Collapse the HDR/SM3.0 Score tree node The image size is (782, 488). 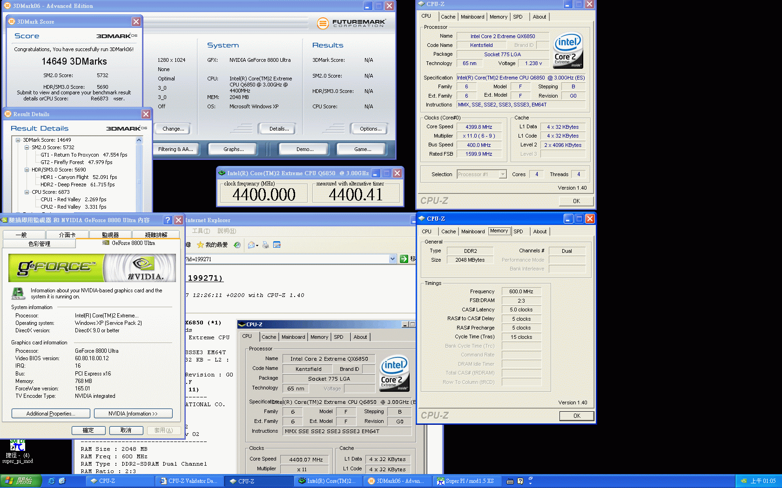tap(27, 170)
